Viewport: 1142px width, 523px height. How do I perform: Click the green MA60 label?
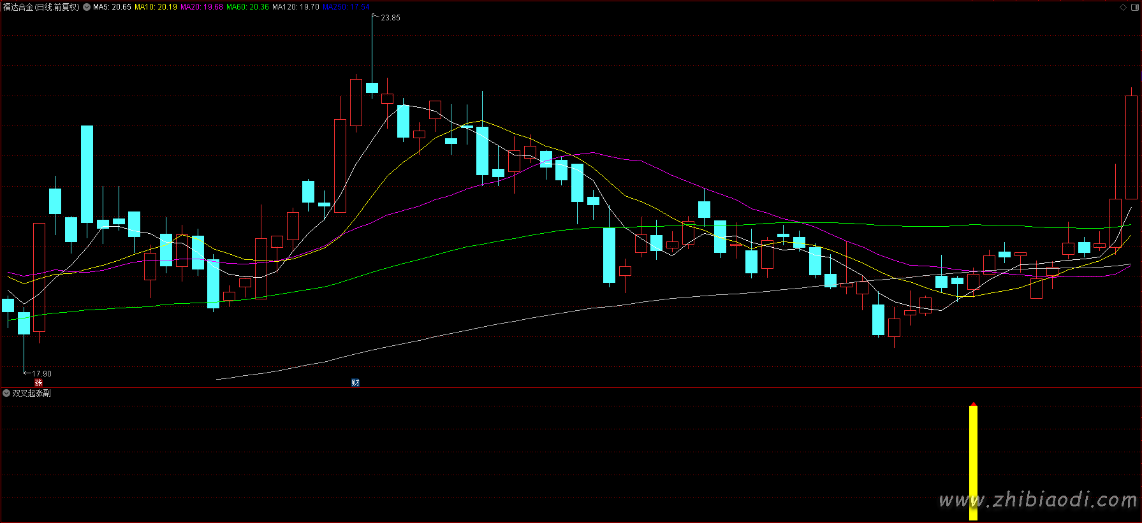(x=247, y=8)
